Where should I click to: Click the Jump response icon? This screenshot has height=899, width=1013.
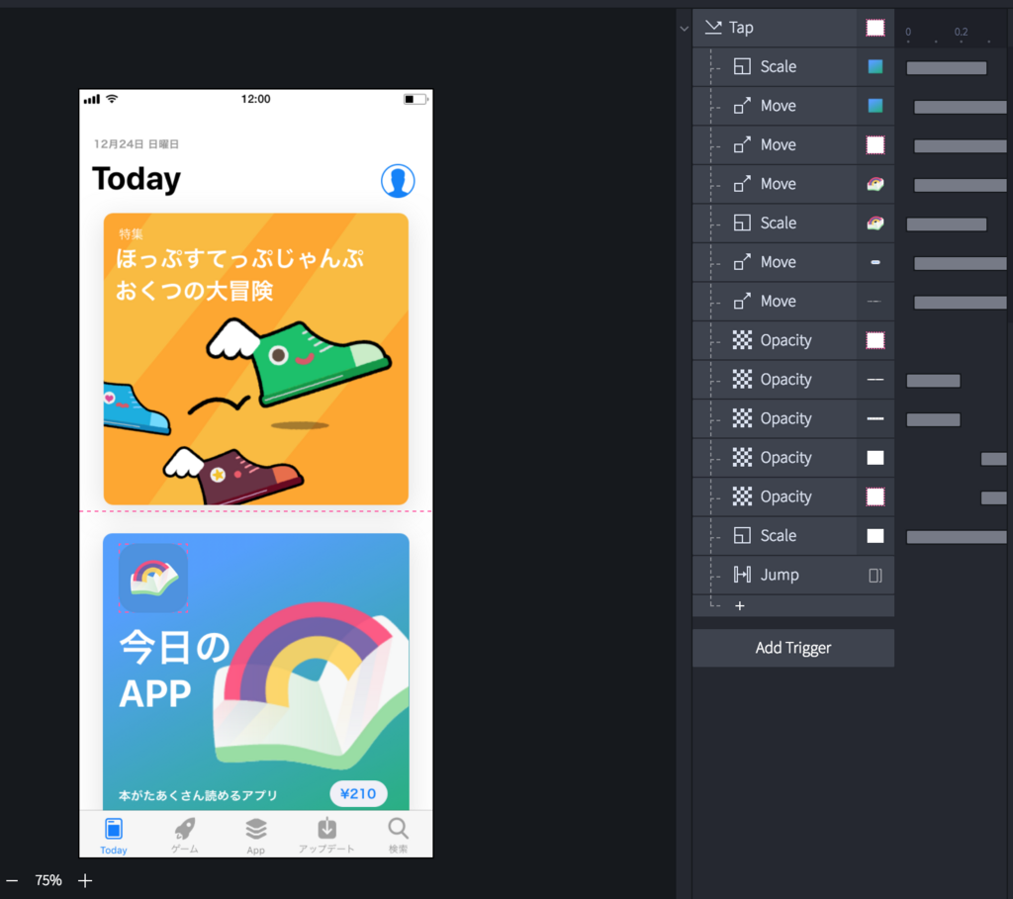point(742,575)
